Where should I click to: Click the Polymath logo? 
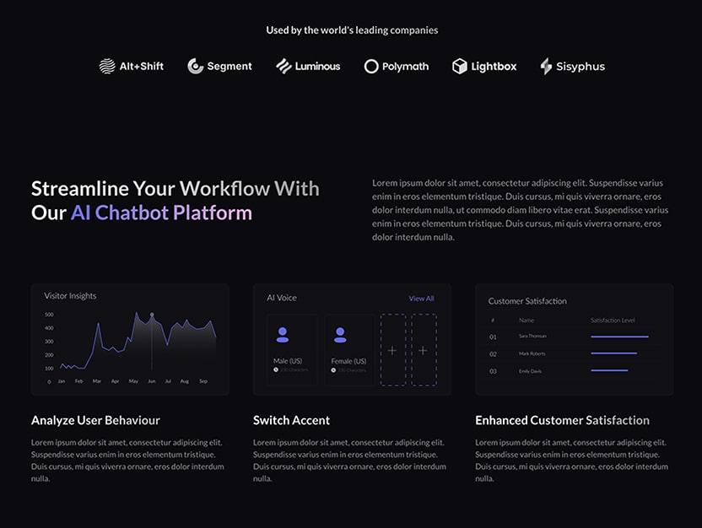[x=397, y=66]
